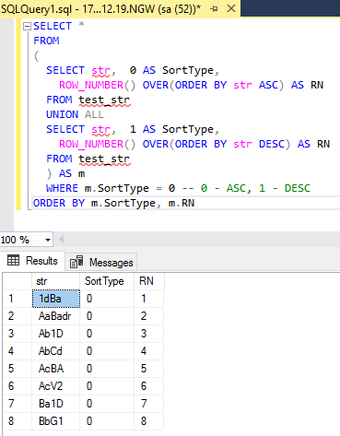The height and width of the screenshot is (436, 340).
Task: Select row header 7 in results
Action: click(x=18, y=404)
